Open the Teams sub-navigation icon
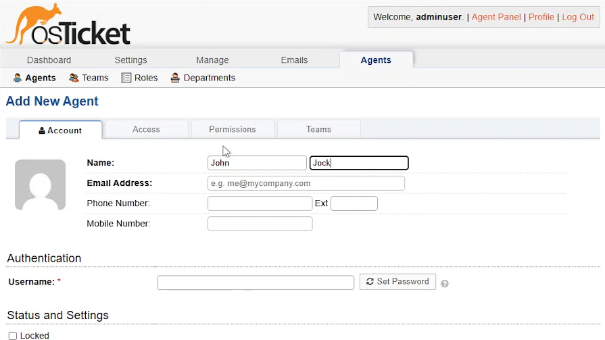Viewport: 605px width, 340px height. pyautogui.click(x=74, y=78)
